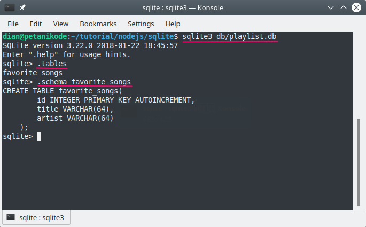The width and height of the screenshot is (366, 227).
Task: Click the vertical scrollbar handle
Action: pos(359,162)
